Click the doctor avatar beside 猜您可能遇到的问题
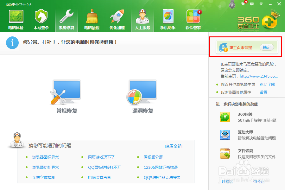This screenshot has height=190, width=285. pos(16,140)
